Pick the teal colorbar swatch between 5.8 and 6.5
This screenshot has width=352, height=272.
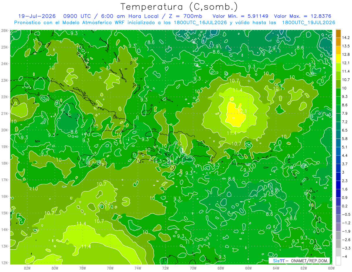tap(338, 134)
